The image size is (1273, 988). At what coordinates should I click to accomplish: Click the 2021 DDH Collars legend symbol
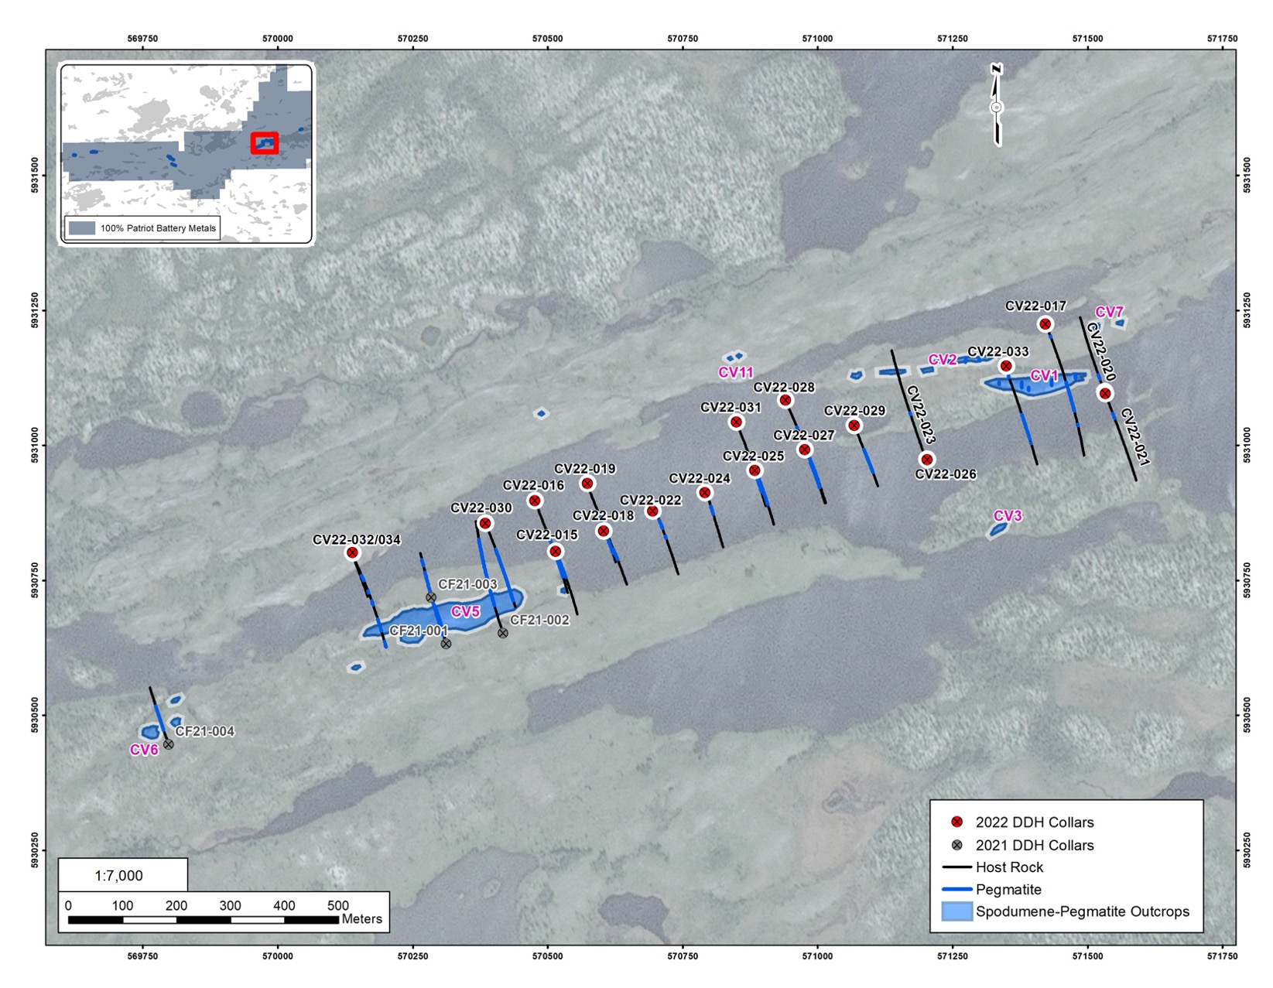click(957, 845)
